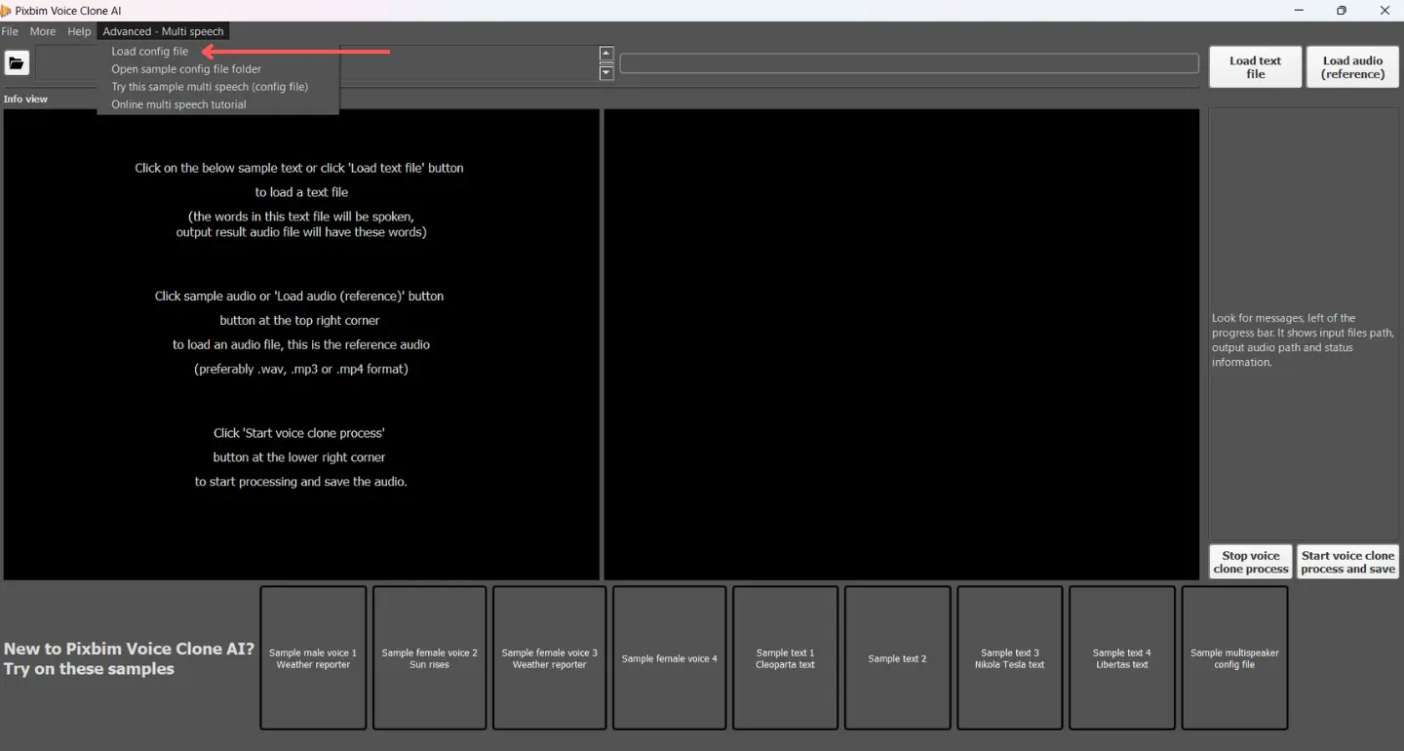Viewport: 1404px width, 751px height.
Task: Click 'Look for messages' help text
Action: [x=1303, y=339]
